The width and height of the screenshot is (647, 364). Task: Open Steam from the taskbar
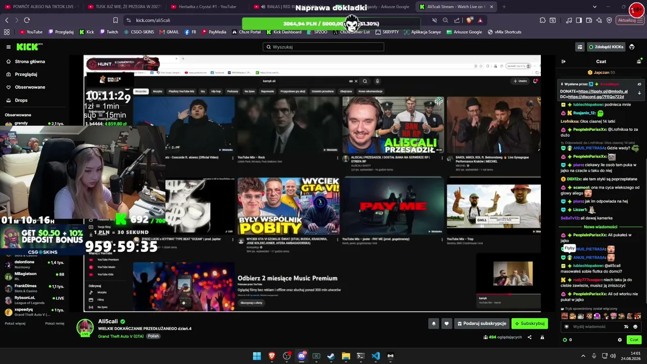pos(331,356)
